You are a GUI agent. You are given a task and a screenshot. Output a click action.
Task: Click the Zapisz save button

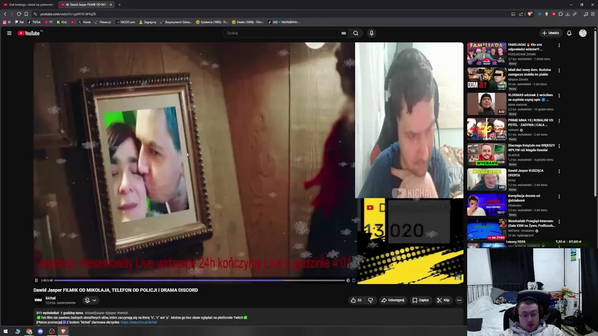pos(420,300)
